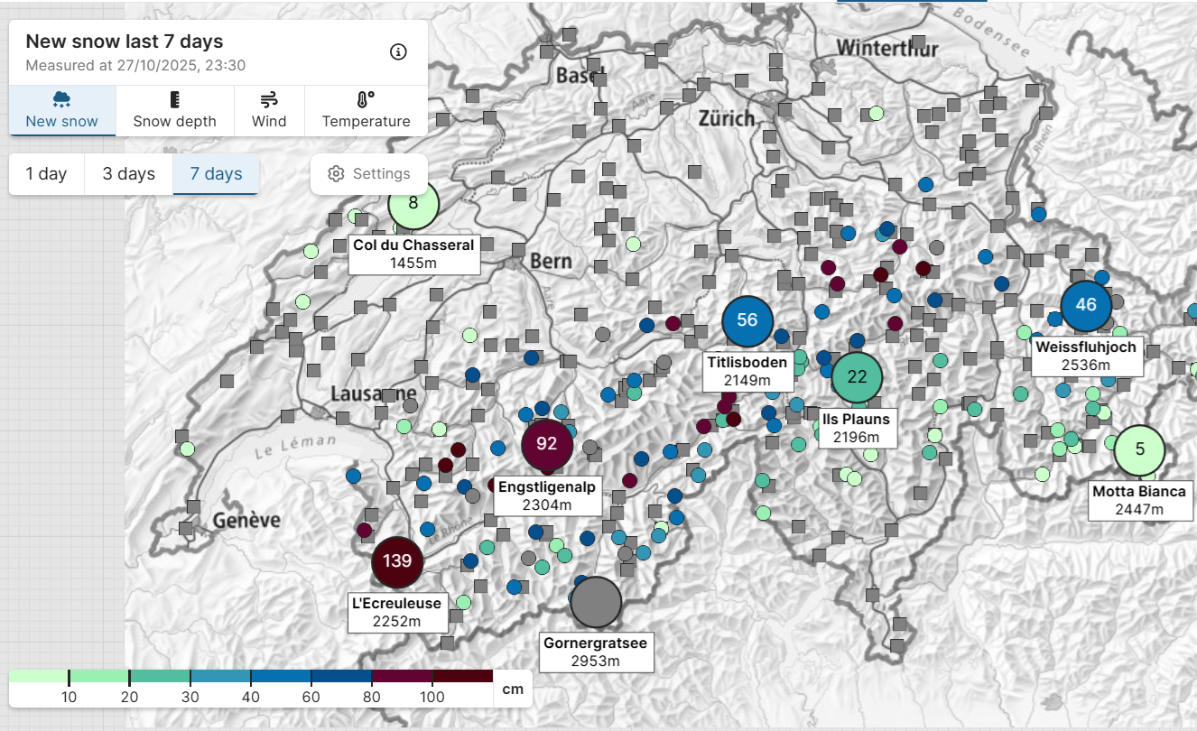This screenshot has width=1197, height=731.
Task: Open the Settings panel
Action: (369, 174)
